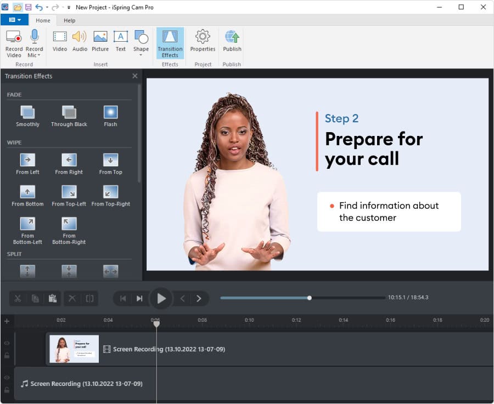Switch to the Help tab

tap(69, 20)
